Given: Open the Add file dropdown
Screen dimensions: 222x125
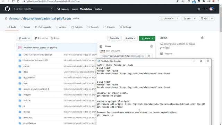Looking at the screenshot, I should pyautogui.click(x=130, y=38).
